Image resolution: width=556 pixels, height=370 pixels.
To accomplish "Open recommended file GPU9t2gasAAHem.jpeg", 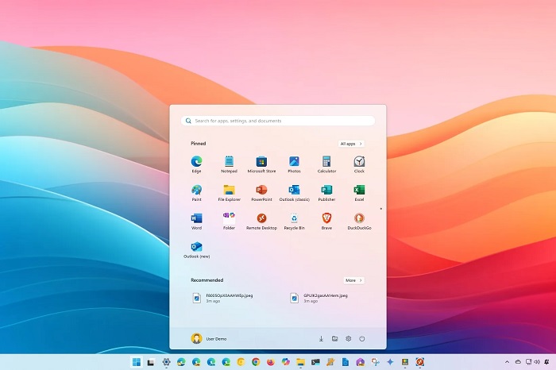I will tap(319, 298).
